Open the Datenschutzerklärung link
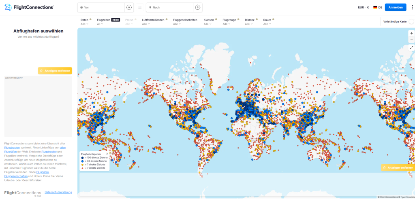 pos(58,192)
